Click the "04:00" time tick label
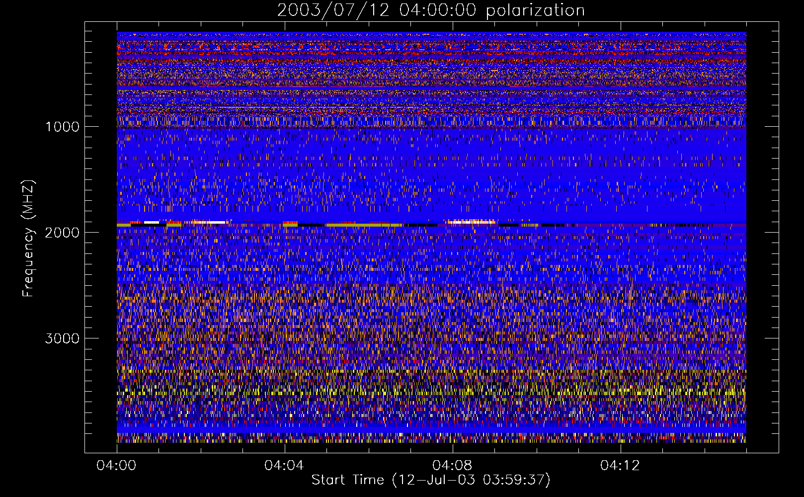The image size is (804, 497). (x=116, y=466)
